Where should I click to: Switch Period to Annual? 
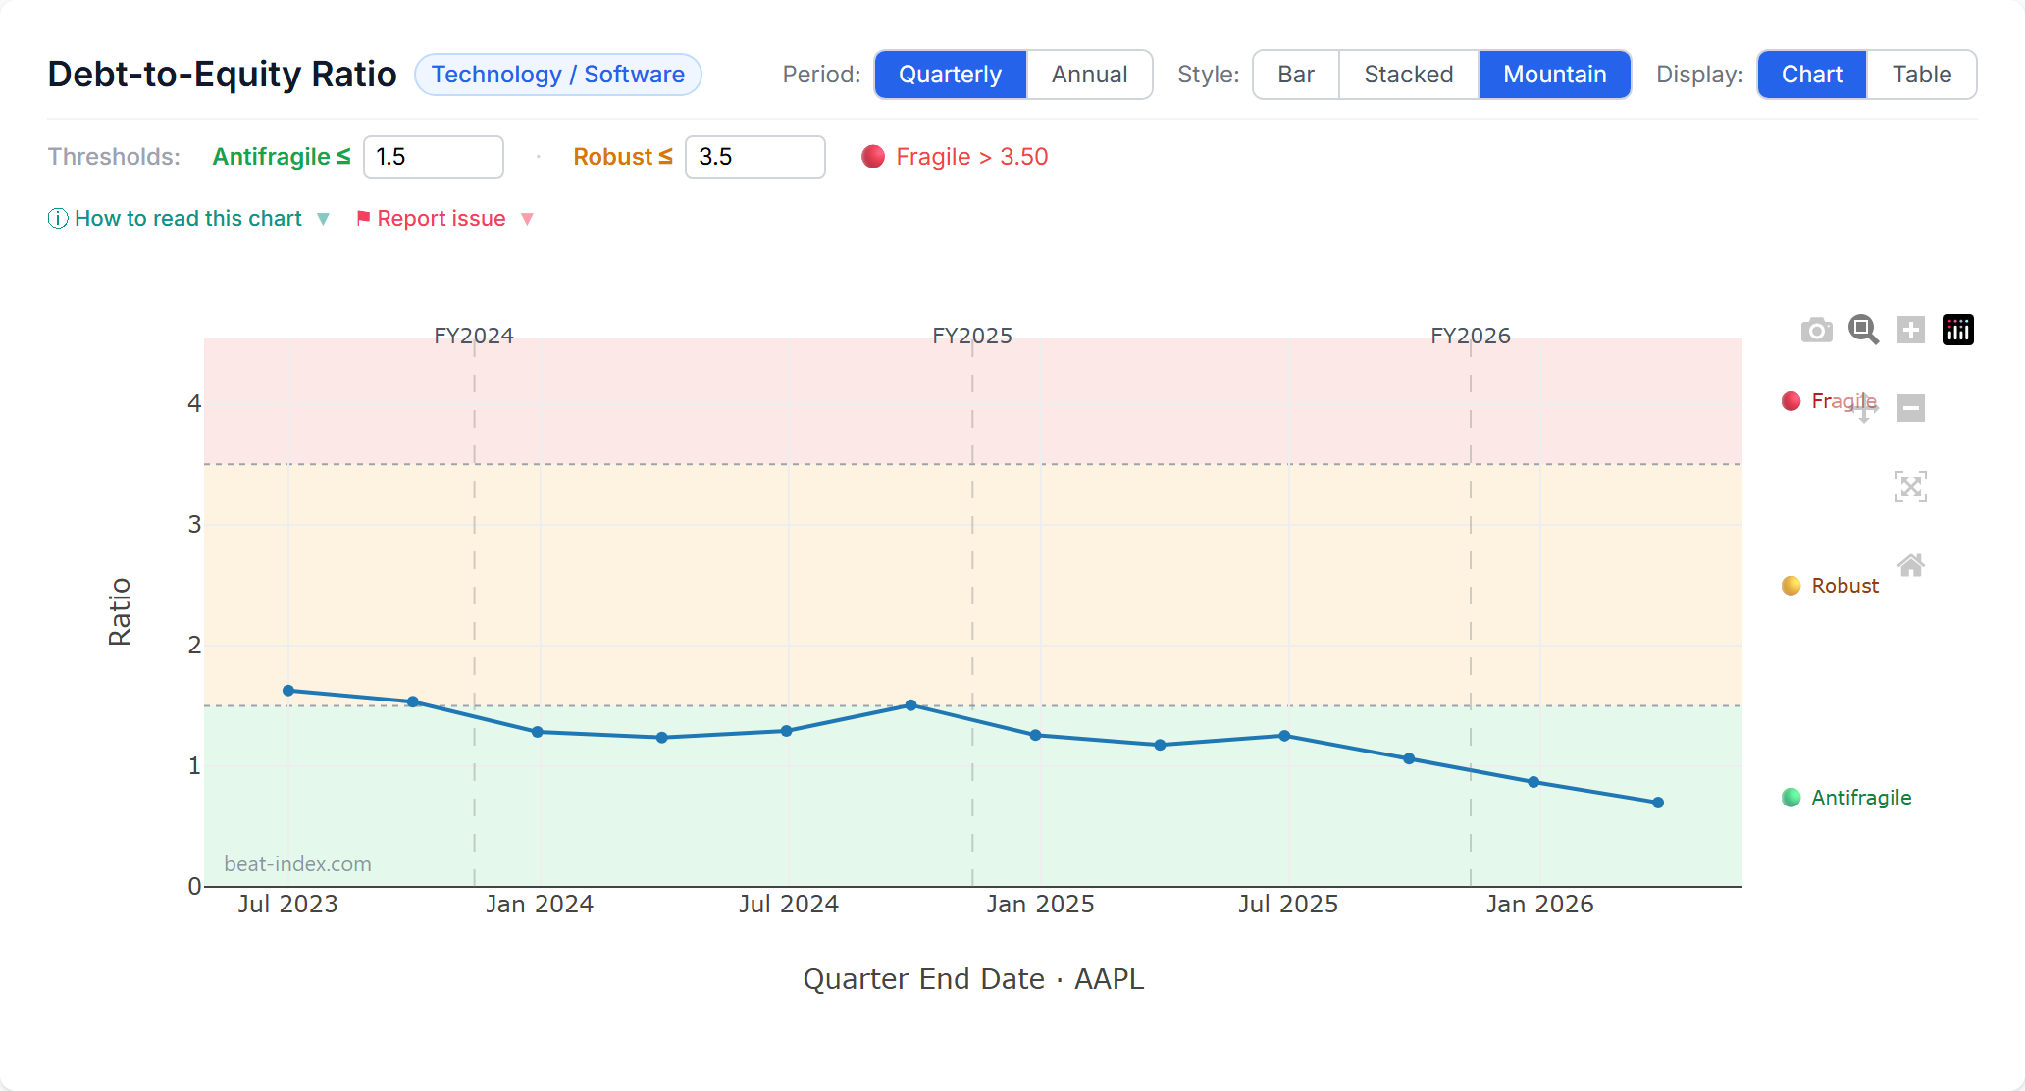[1089, 75]
